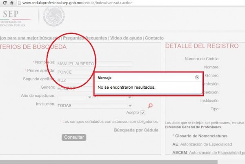This screenshot has height=164, width=245.
Task: Follow the Búsqueda por Cédula link
Action: tap(136, 130)
